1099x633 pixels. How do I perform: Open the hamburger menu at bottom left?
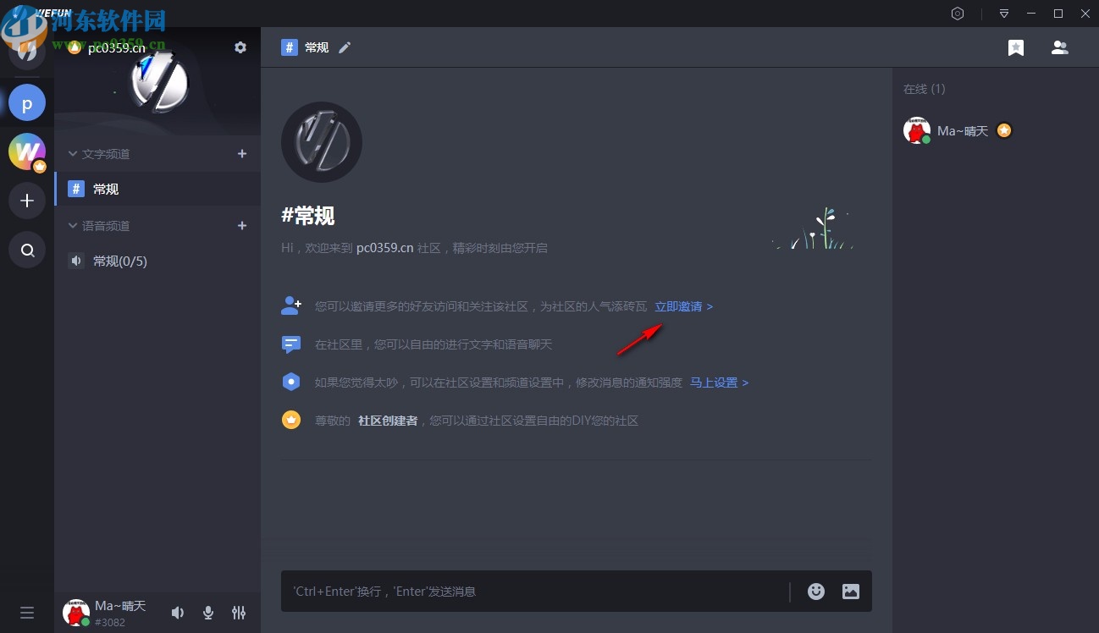click(27, 612)
